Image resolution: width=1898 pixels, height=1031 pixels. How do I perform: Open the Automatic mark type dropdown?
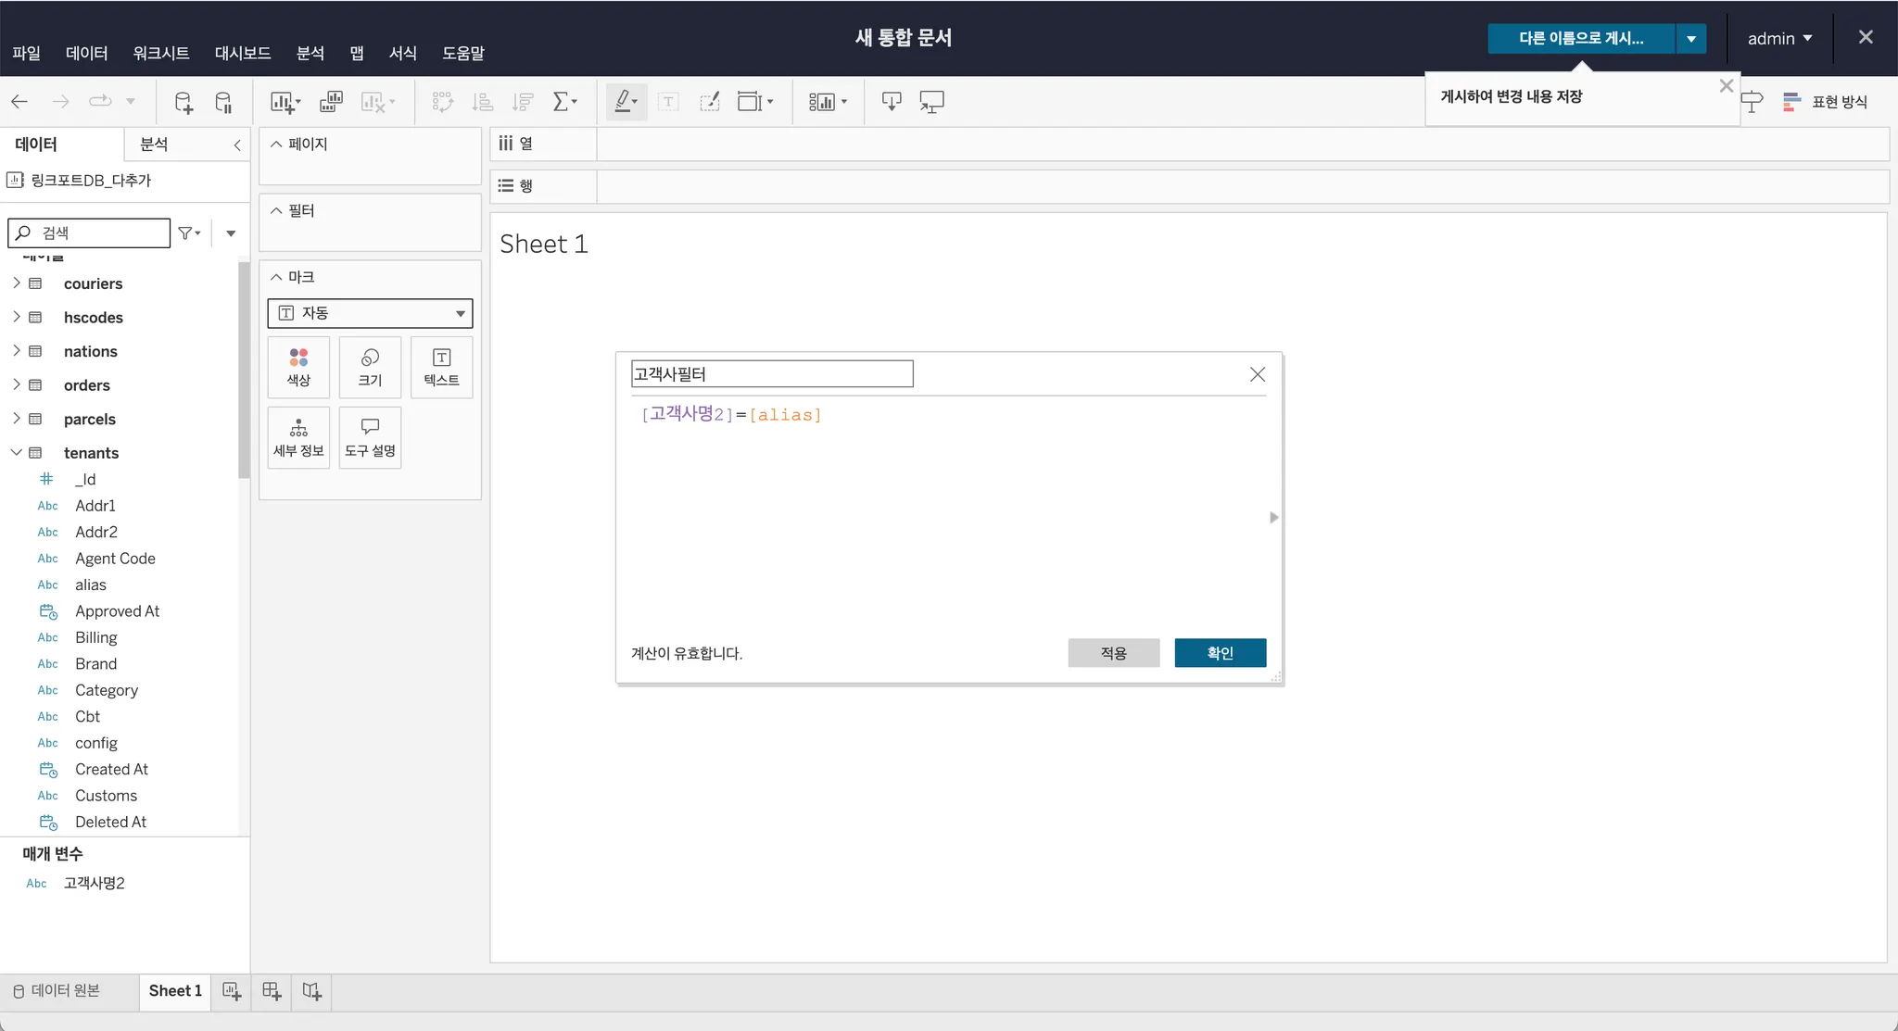tap(370, 313)
